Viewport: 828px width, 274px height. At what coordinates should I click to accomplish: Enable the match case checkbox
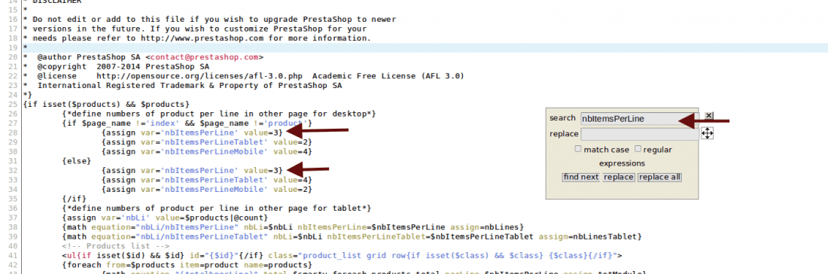tap(578, 149)
